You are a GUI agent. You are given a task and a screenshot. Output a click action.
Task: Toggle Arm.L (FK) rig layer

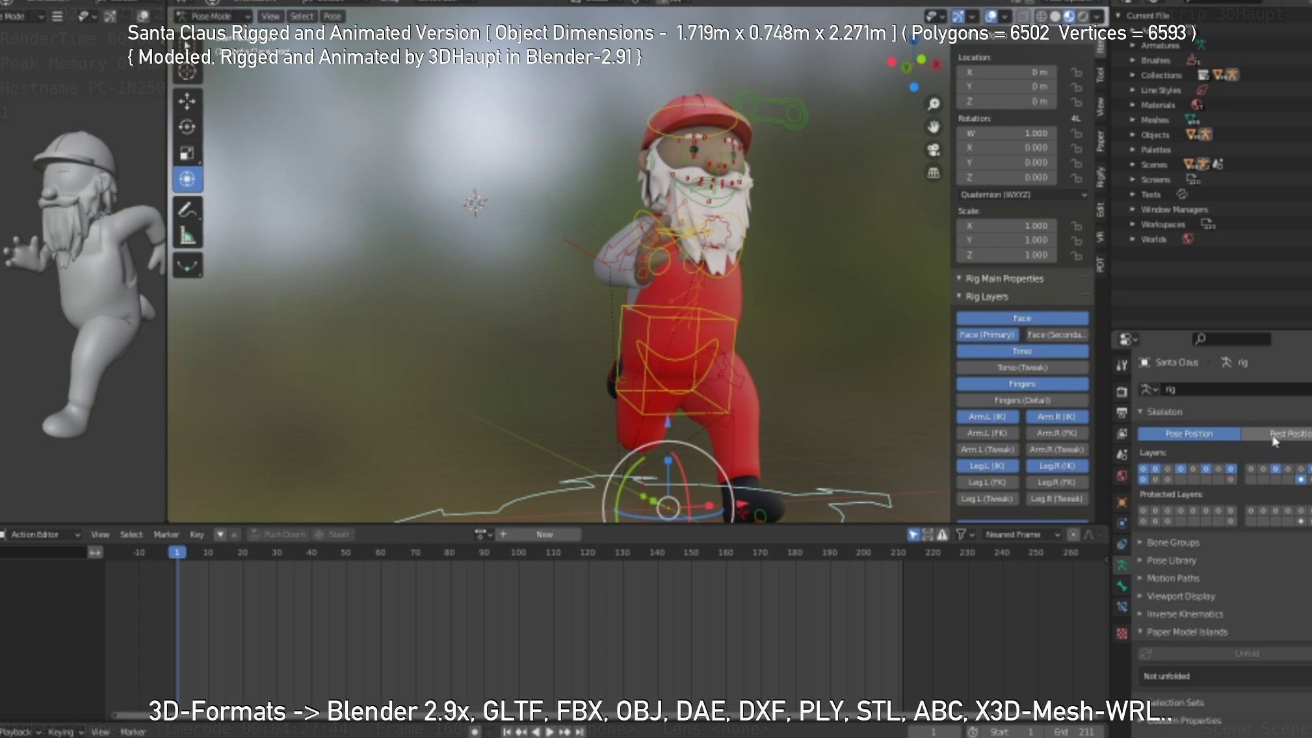pos(988,433)
